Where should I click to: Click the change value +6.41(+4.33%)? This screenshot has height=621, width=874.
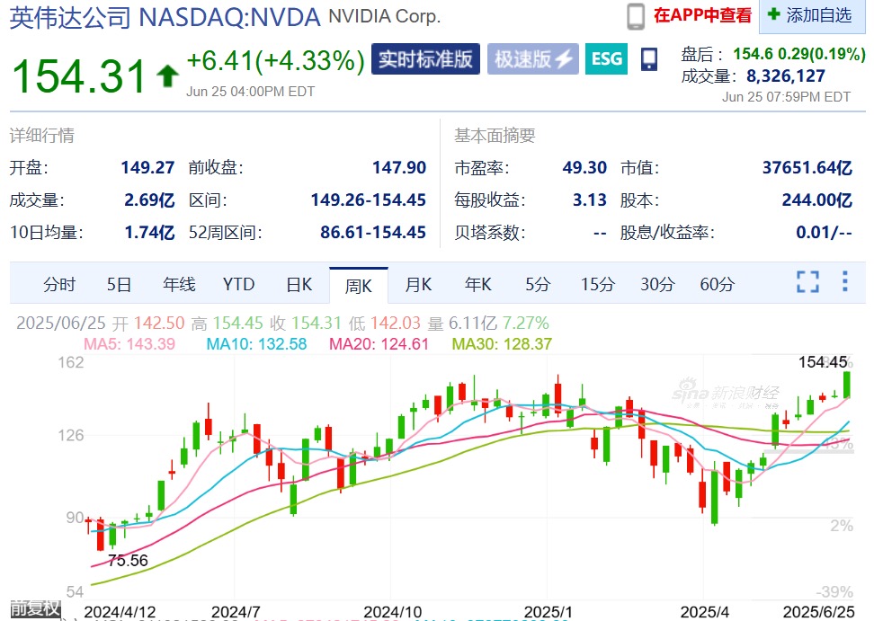click(x=276, y=61)
